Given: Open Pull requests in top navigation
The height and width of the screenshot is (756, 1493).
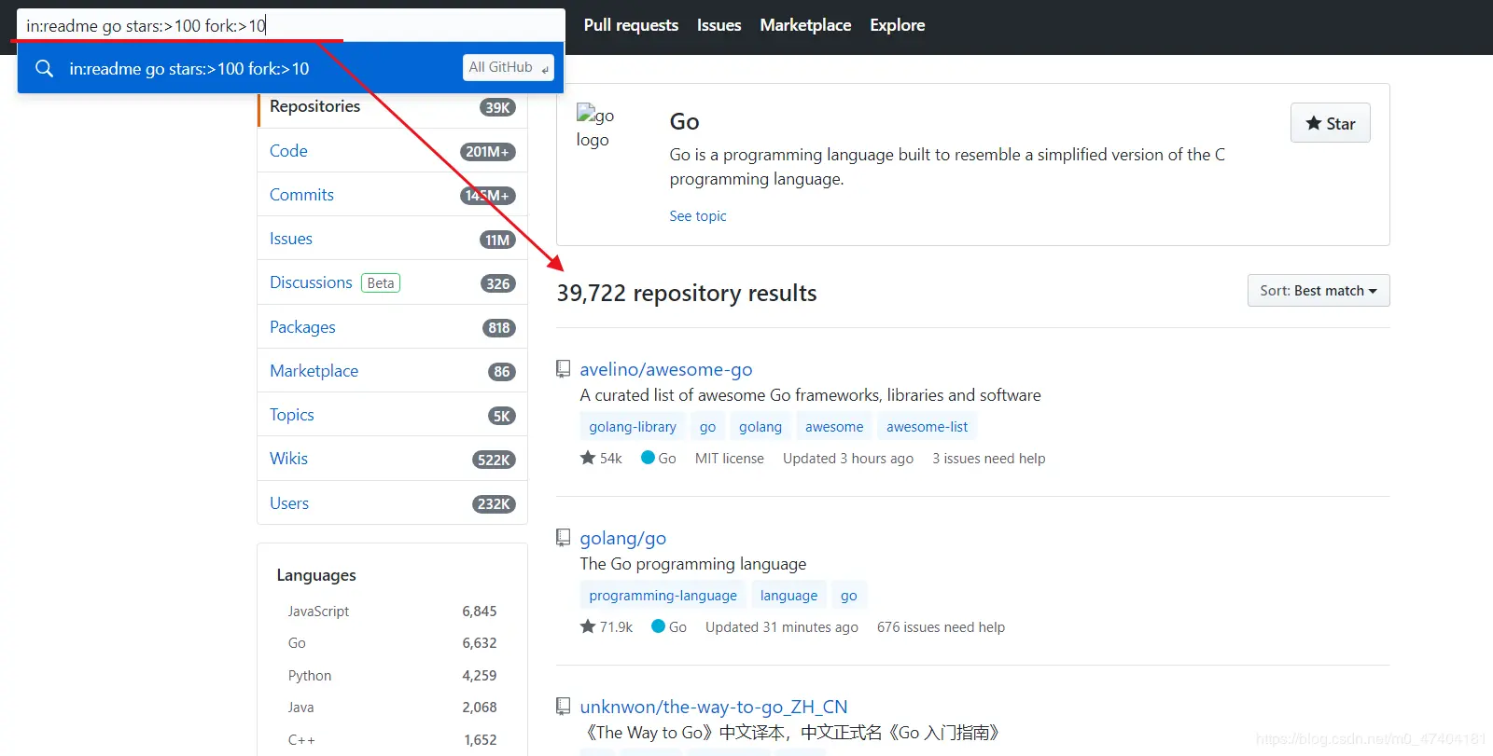Looking at the screenshot, I should click(x=631, y=25).
